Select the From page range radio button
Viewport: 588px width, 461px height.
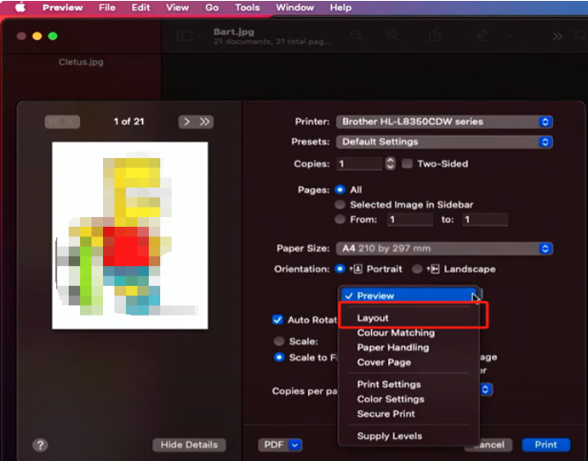pyautogui.click(x=340, y=219)
